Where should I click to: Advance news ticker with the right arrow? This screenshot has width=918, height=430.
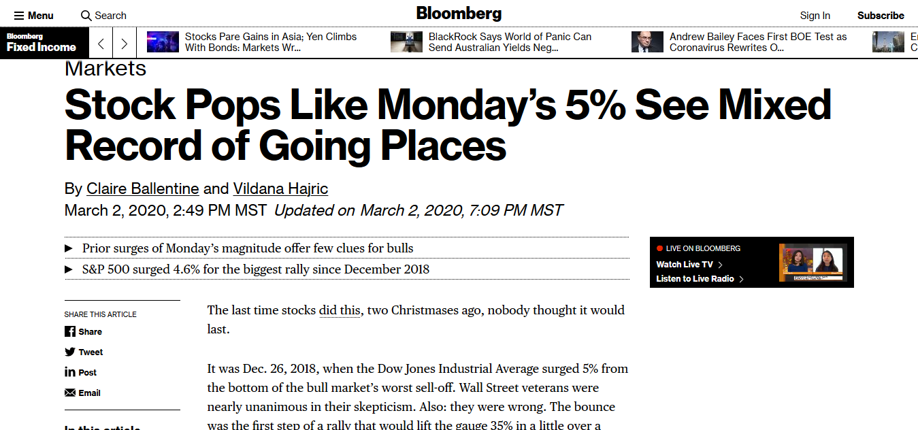pyautogui.click(x=124, y=42)
